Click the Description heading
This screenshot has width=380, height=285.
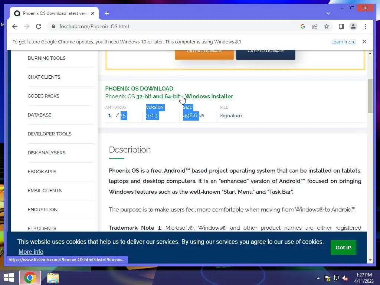point(130,150)
